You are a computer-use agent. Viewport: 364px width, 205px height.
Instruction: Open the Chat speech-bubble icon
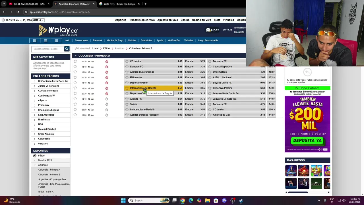[208, 30]
